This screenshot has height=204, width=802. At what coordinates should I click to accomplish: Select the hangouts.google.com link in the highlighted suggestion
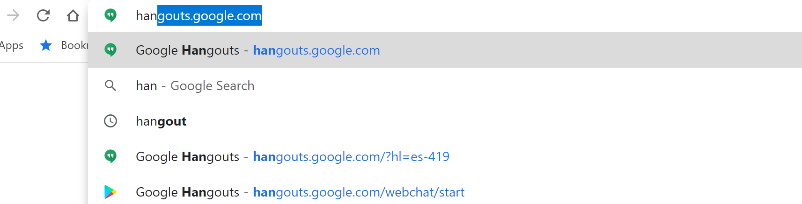click(x=316, y=50)
